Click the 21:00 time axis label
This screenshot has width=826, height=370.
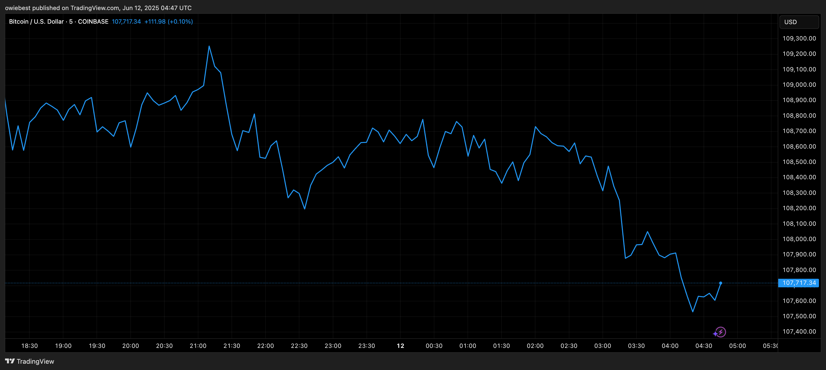(198, 346)
